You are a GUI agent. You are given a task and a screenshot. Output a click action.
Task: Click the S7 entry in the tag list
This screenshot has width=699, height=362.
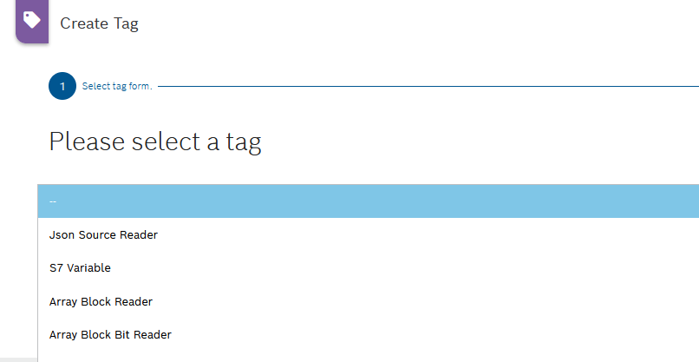coord(81,268)
